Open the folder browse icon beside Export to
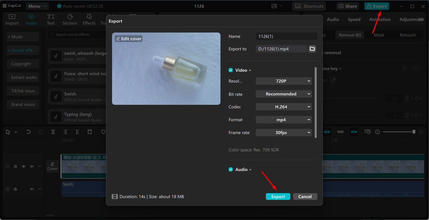This screenshot has width=429, height=220. pos(312,49)
